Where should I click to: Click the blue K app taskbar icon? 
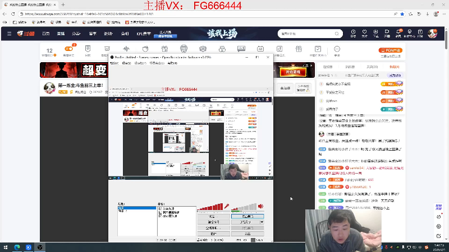coord(29,247)
